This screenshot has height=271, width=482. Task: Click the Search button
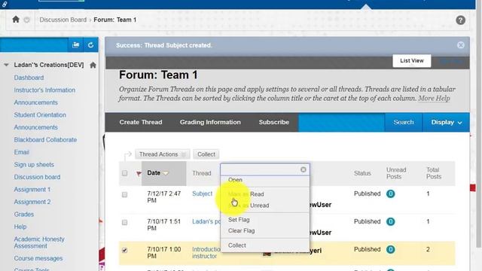point(404,122)
